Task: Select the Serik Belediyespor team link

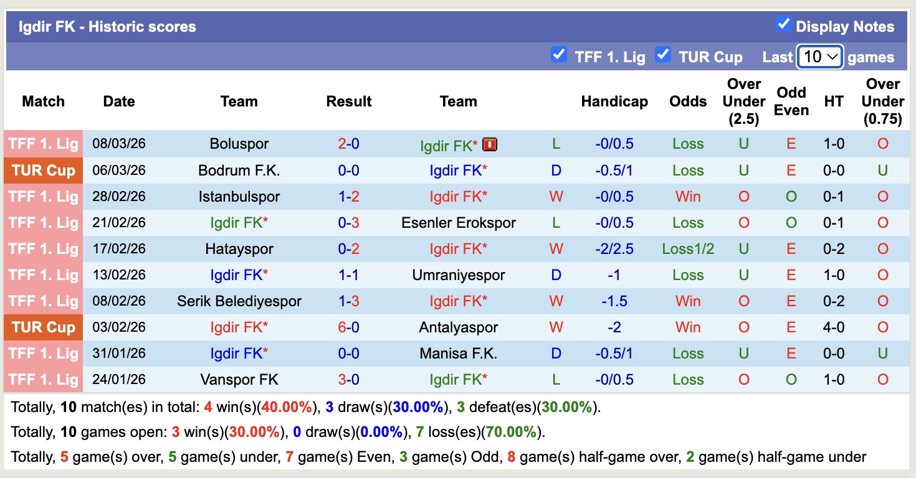Action: pos(239,301)
